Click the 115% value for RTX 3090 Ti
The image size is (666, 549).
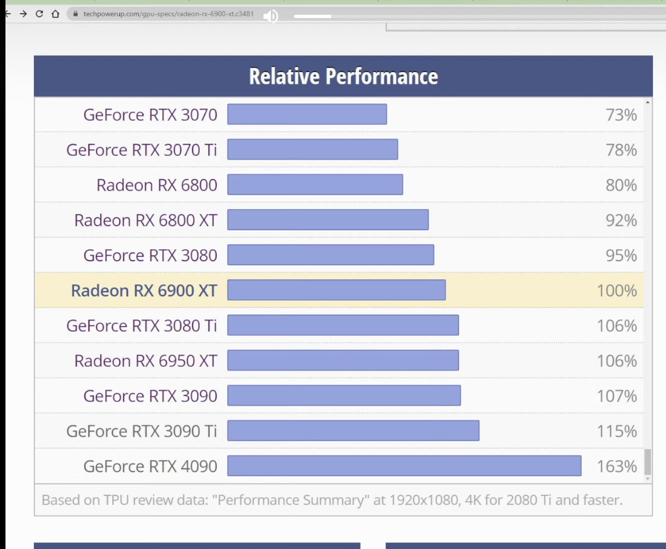[x=617, y=431]
